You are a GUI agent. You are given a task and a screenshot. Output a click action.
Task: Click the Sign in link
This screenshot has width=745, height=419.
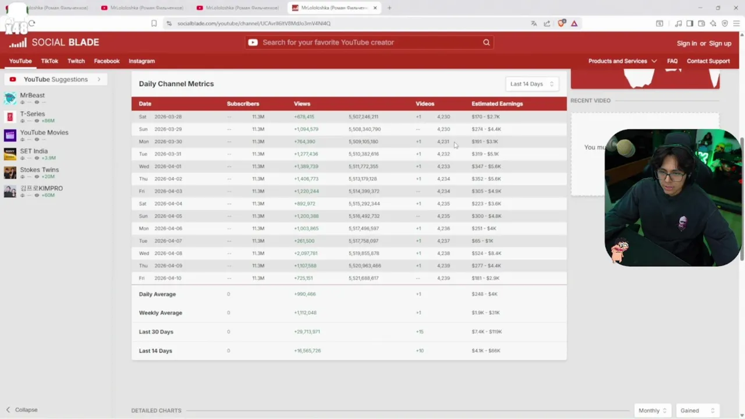687,44
